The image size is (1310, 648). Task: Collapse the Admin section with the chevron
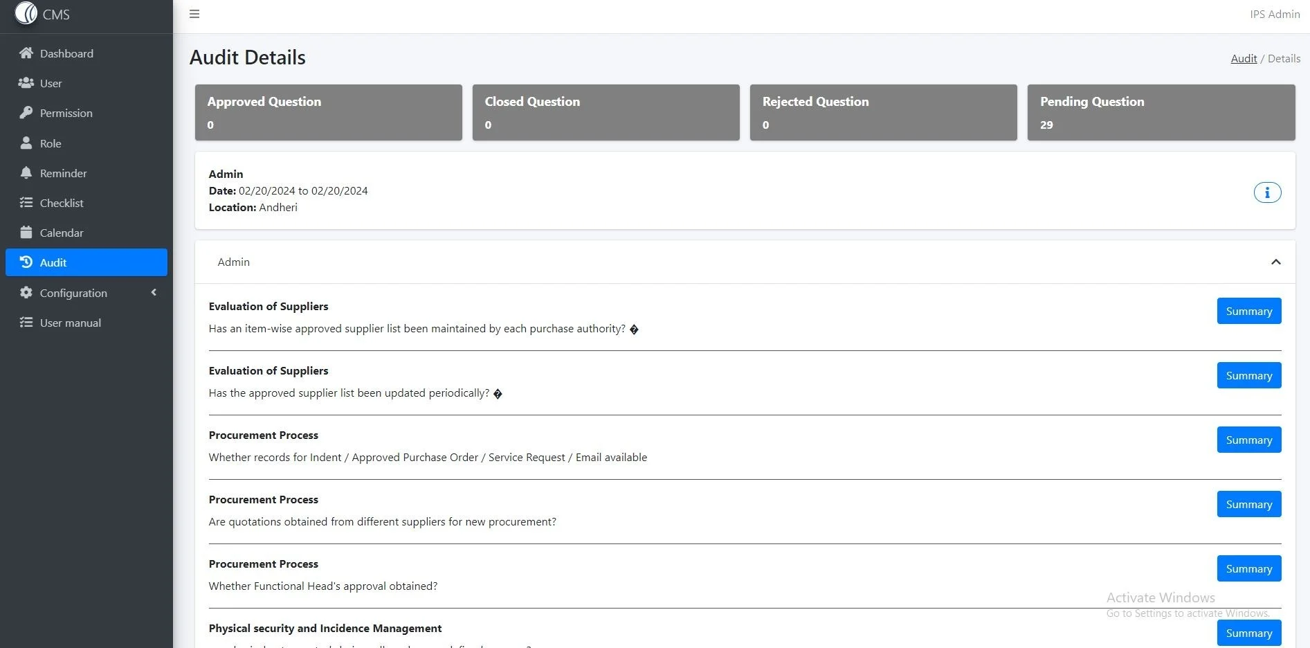[x=1275, y=262]
